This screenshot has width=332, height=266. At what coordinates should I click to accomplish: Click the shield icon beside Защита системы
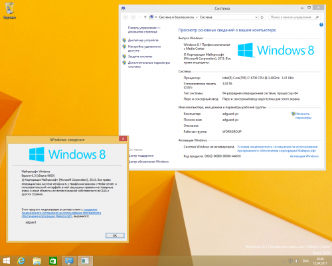[124, 57]
